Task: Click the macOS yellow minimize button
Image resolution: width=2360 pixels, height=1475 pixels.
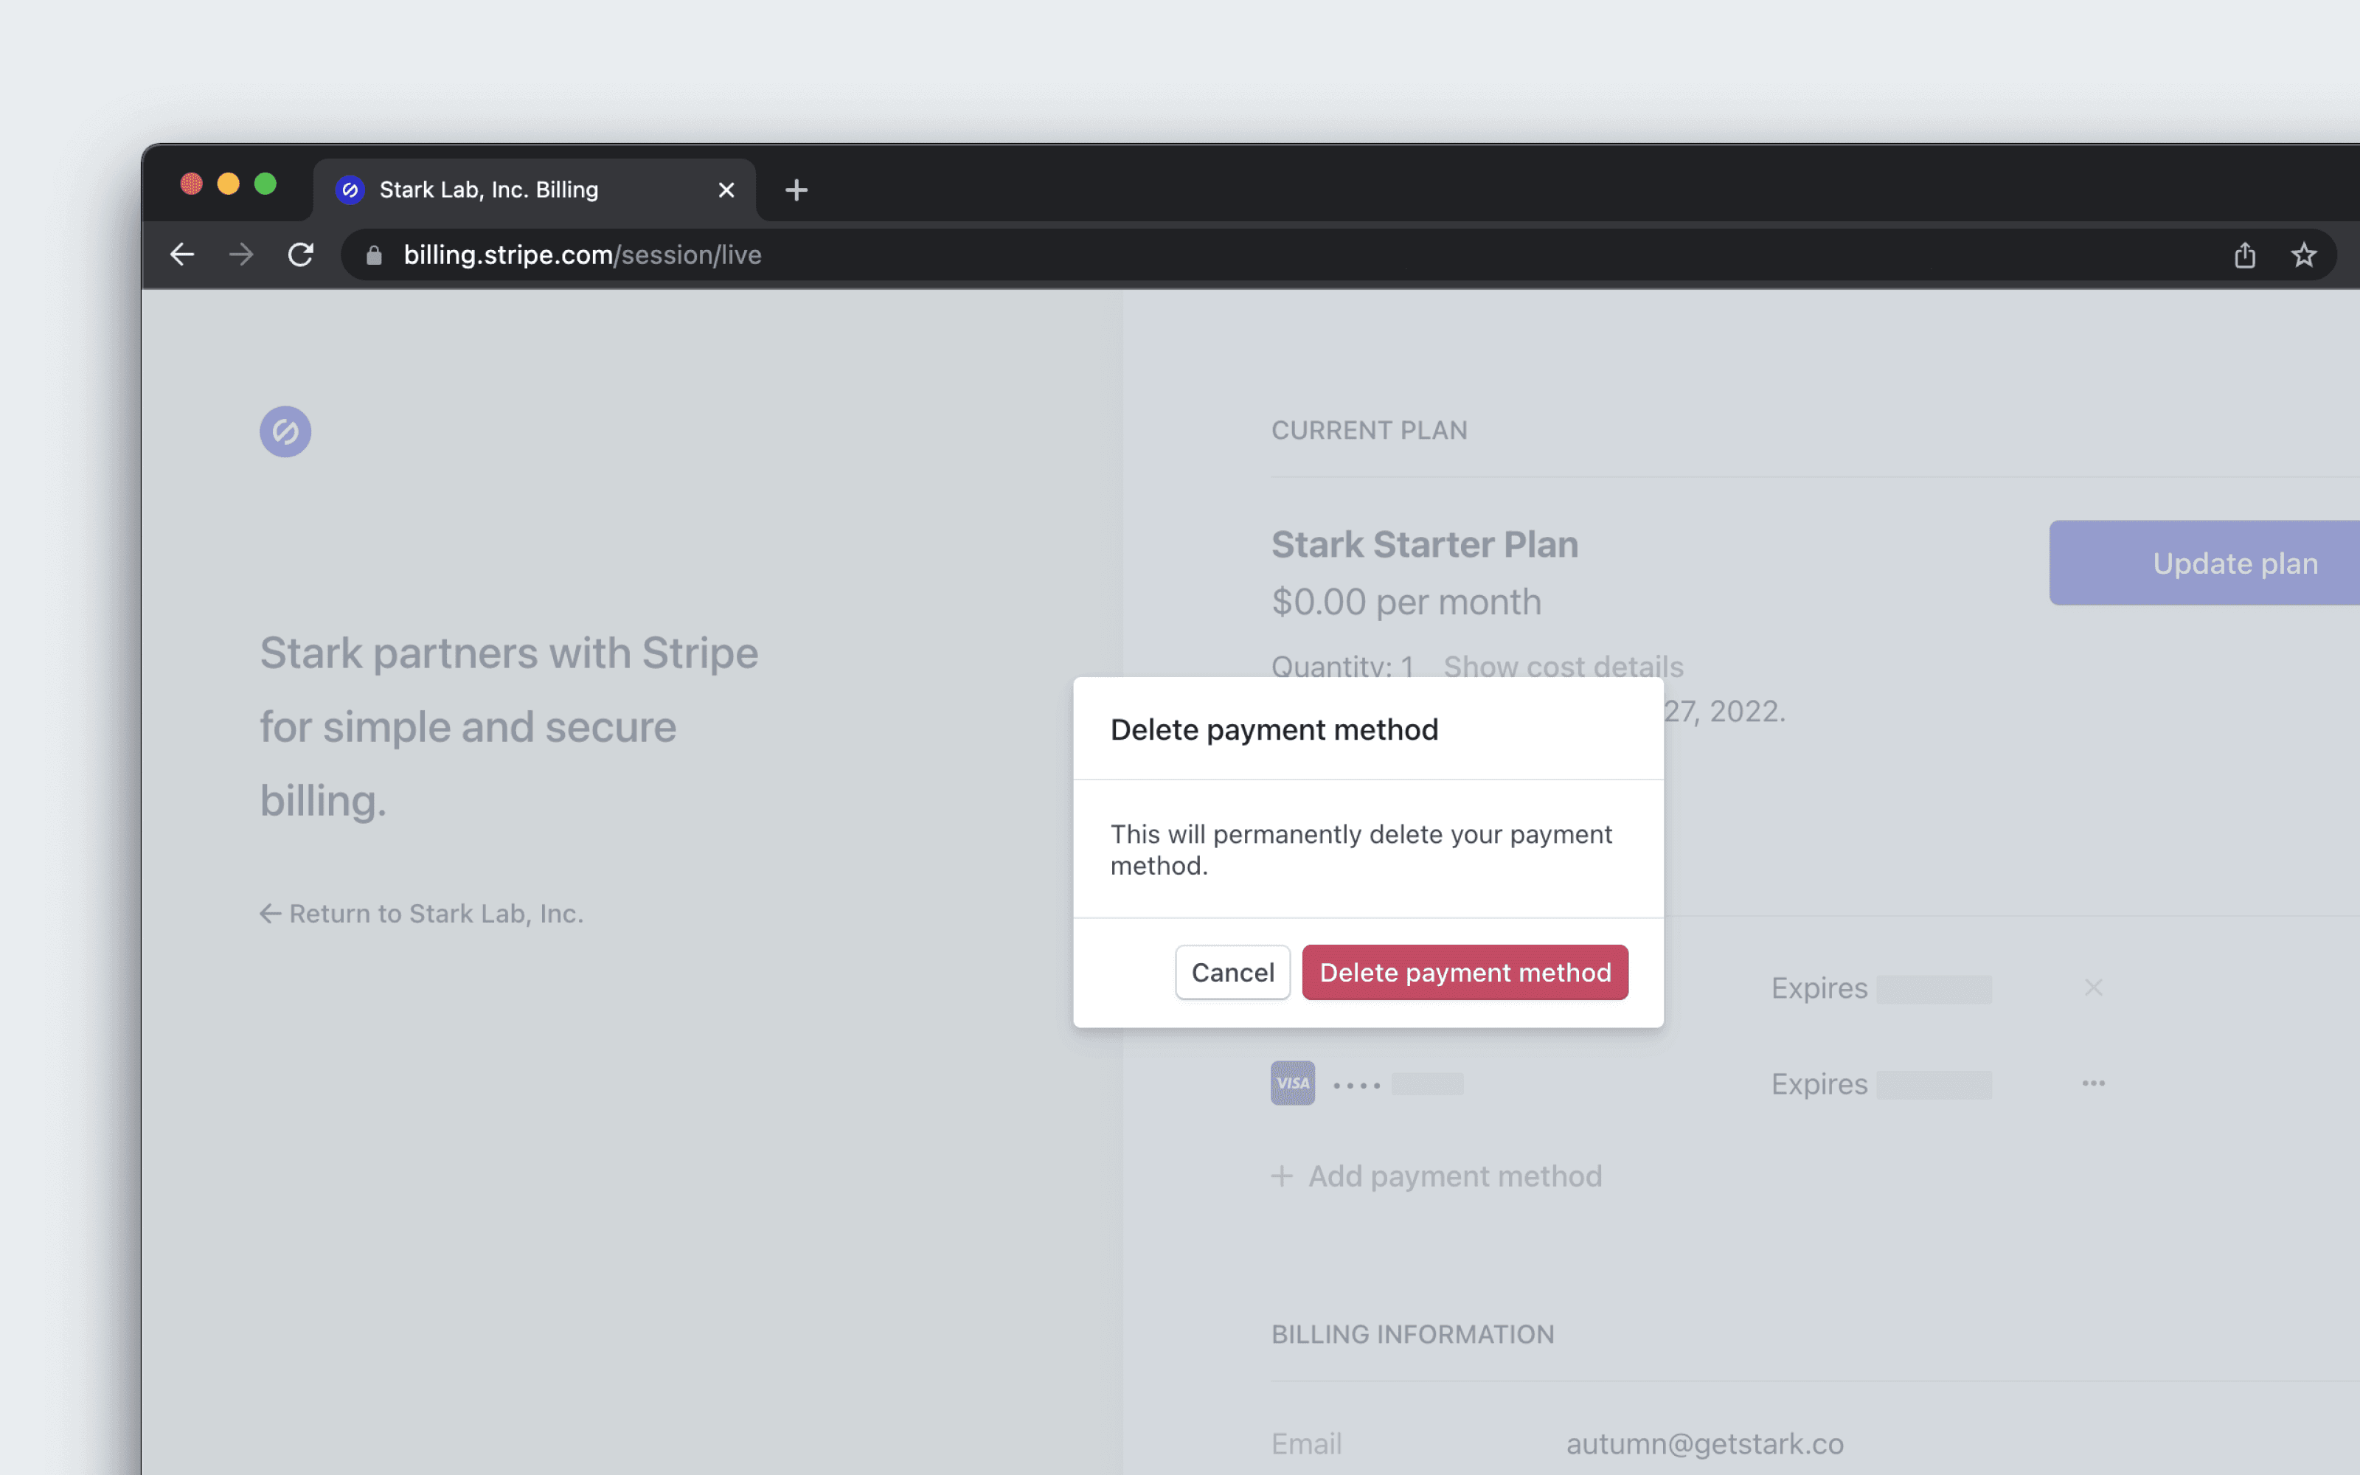Action: (228, 184)
